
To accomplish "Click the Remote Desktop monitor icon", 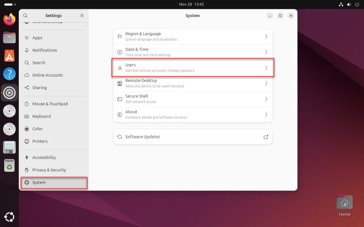I will click(x=119, y=83).
